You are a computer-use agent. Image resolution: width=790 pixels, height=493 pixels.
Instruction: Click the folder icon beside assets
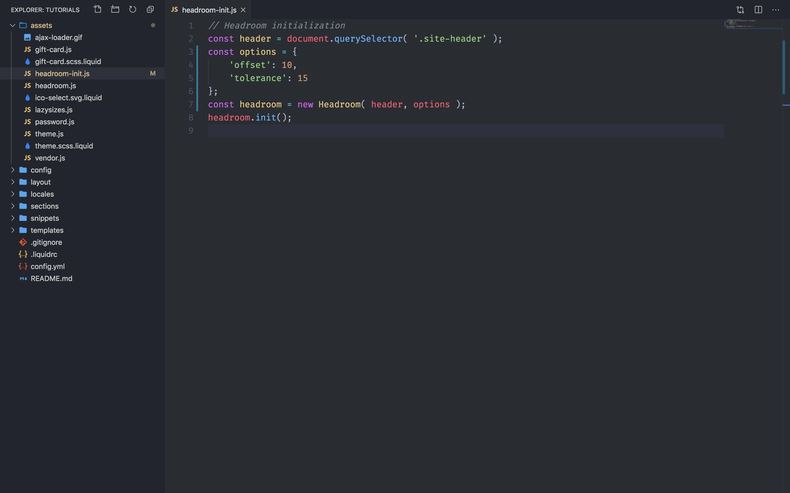click(x=23, y=25)
